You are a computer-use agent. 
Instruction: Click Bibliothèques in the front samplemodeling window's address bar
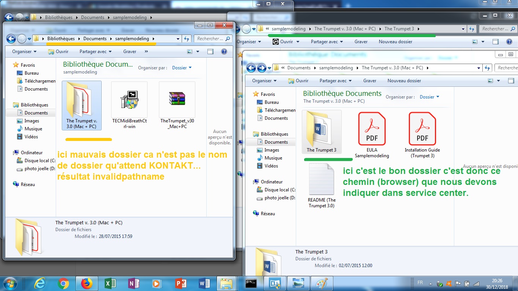(61, 39)
